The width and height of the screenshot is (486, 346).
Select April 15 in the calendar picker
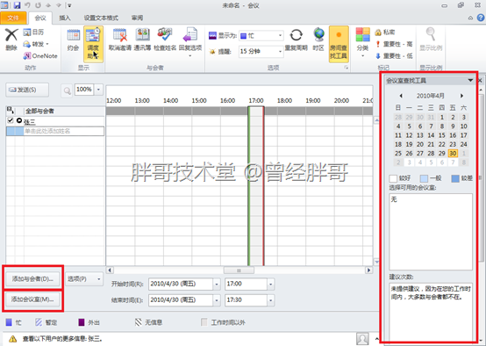point(441,135)
